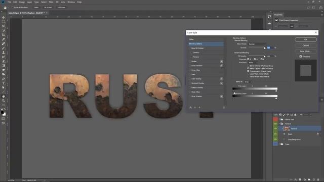
Task: Open the Layer menu
Action: click(29, 2)
